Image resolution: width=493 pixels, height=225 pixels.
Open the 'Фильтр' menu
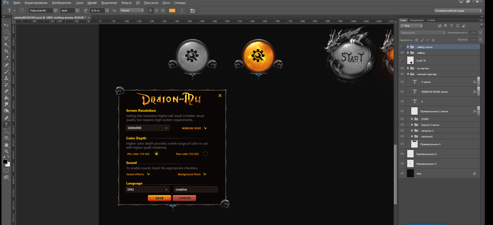(126, 3)
